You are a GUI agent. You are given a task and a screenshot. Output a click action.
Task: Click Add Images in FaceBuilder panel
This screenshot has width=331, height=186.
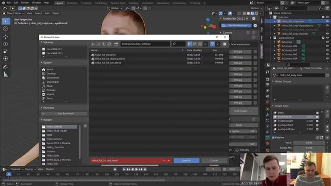coord(241,111)
